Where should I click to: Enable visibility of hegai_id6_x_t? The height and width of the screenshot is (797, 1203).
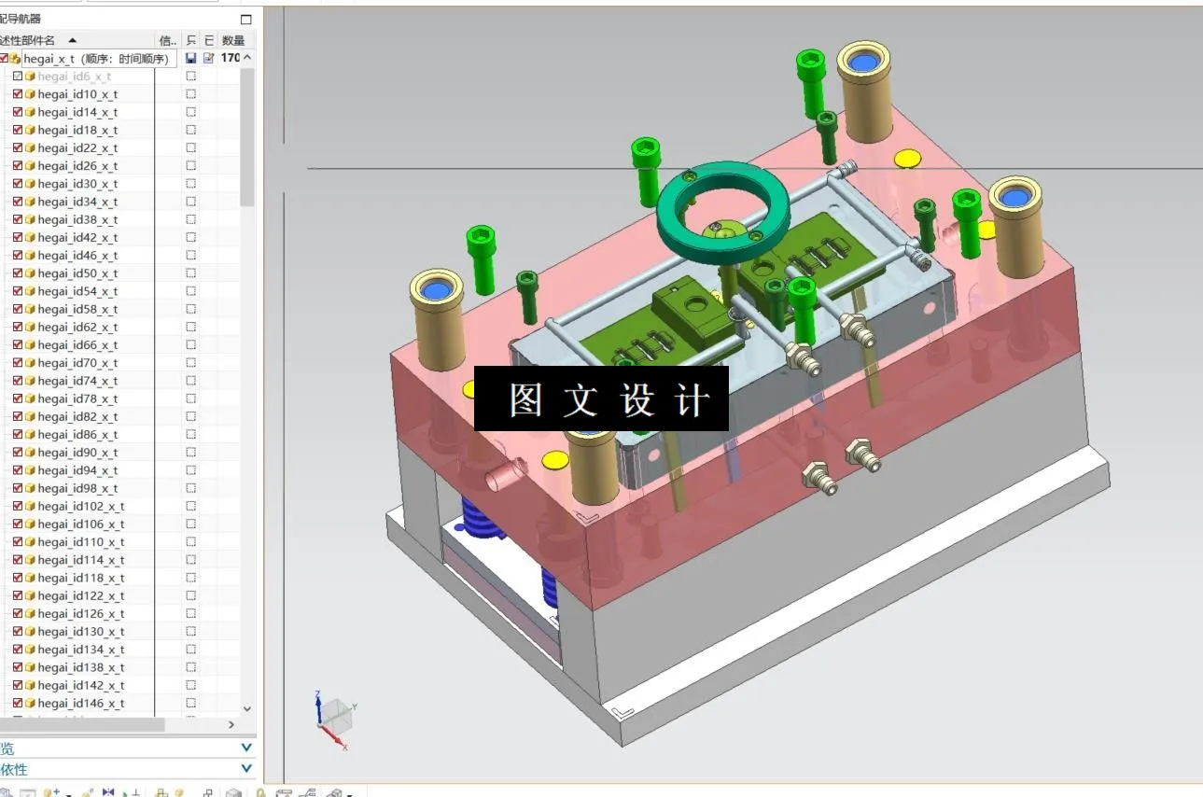click(x=19, y=76)
